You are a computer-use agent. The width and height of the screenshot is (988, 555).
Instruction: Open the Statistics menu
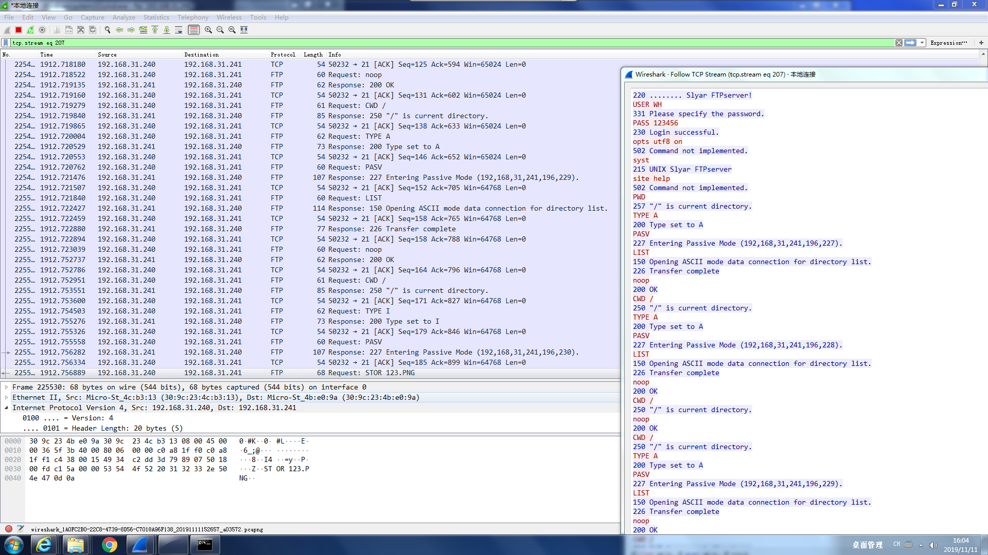[156, 17]
